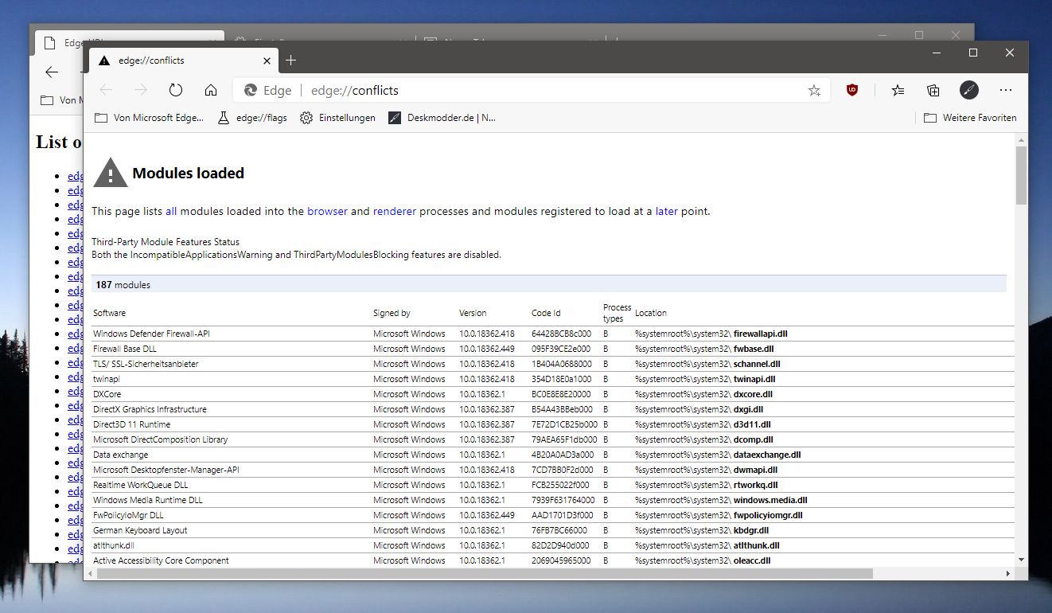The image size is (1052, 613).
Task: Click 'DXCore' software name
Action: (x=107, y=394)
